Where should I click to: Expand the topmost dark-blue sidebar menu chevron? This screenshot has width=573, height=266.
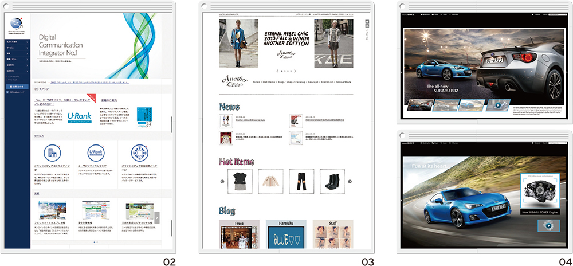[28, 42]
